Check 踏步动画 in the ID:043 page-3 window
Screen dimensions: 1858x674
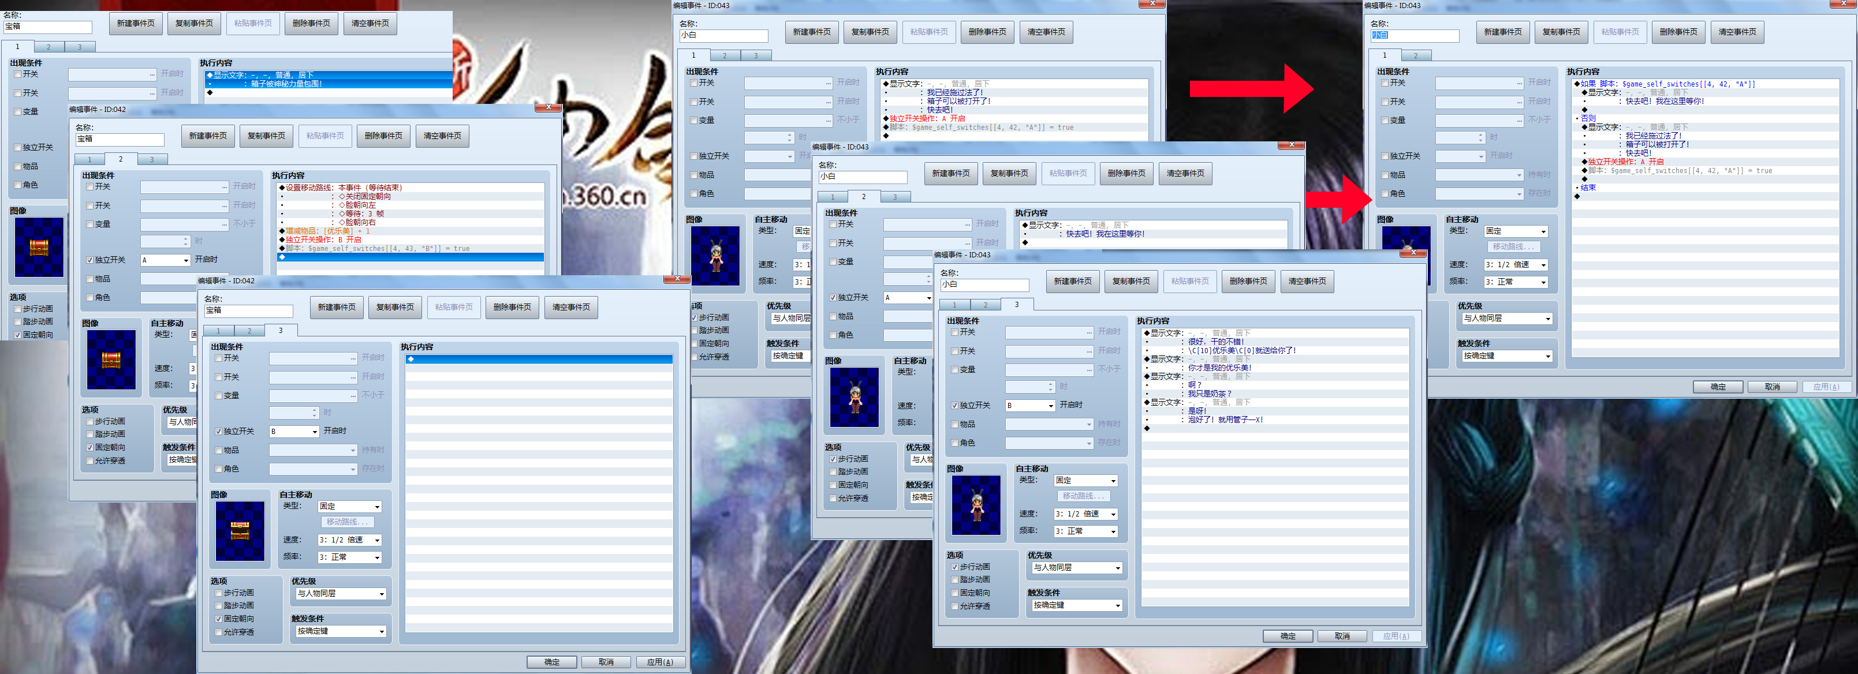point(955,581)
